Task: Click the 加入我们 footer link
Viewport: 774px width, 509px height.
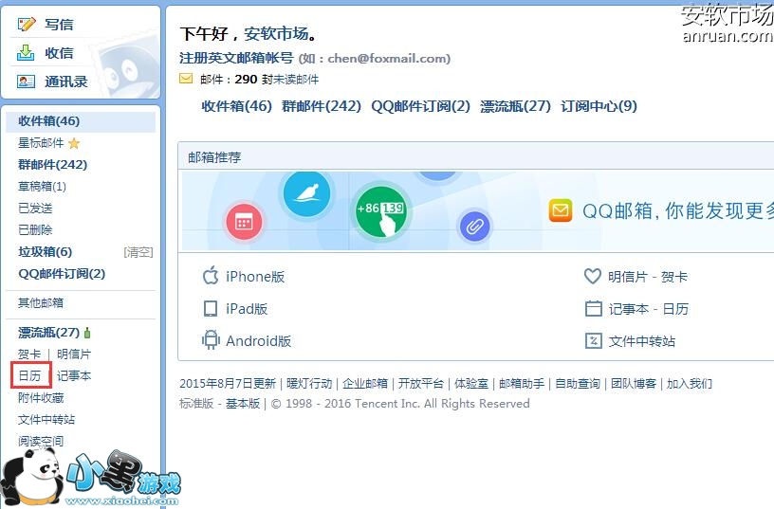Action: 690,383
